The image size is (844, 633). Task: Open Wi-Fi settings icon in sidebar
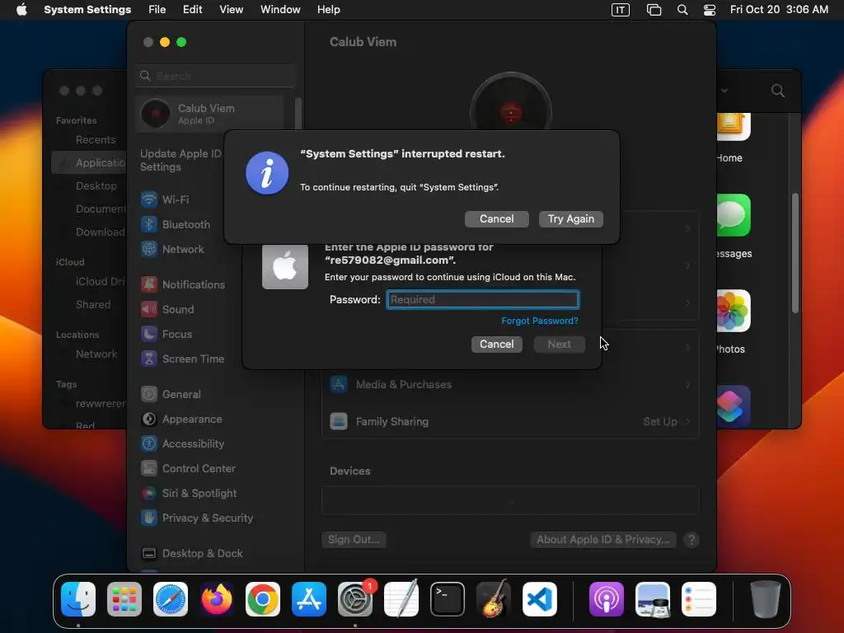(149, 199)
